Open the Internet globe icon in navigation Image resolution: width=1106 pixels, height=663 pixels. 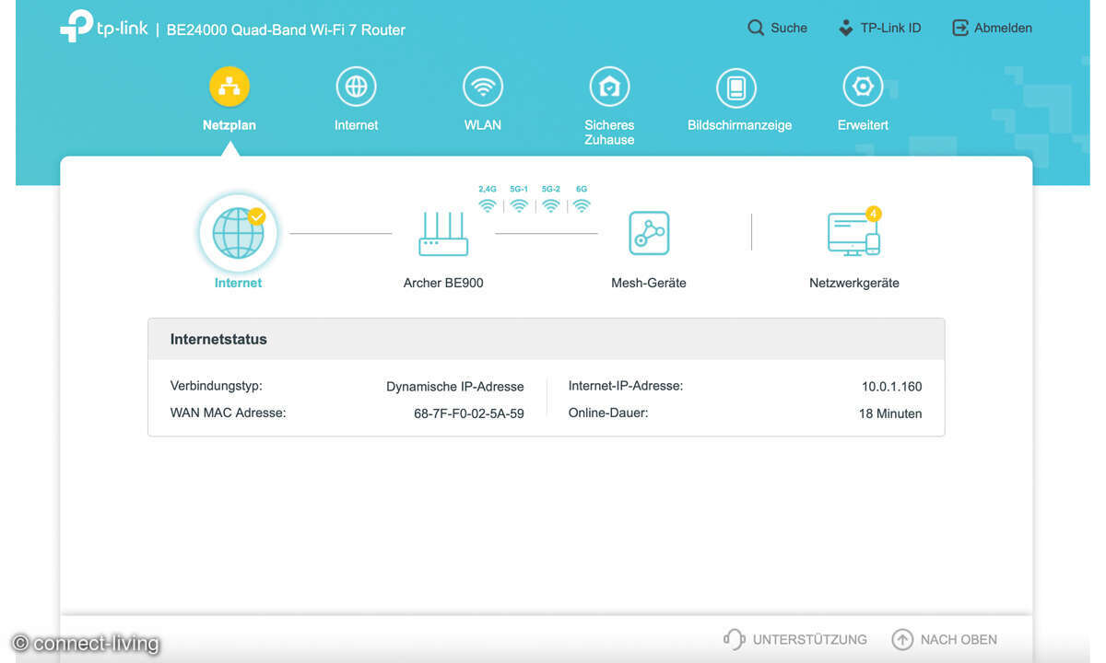(x=356, y=87)
